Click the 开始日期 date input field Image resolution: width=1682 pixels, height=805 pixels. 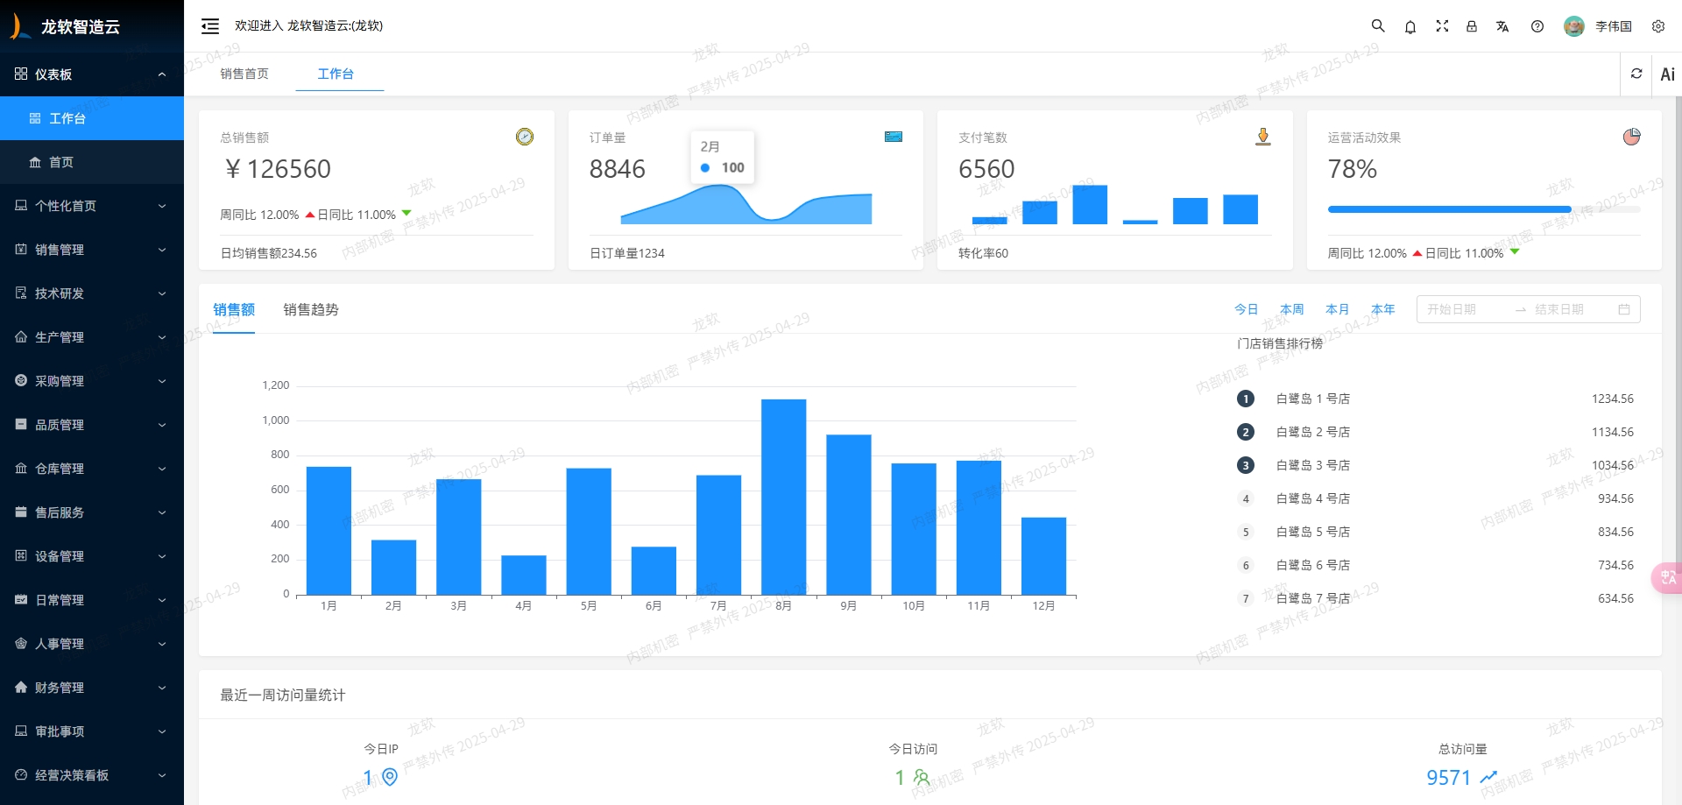pos(1463,309)
